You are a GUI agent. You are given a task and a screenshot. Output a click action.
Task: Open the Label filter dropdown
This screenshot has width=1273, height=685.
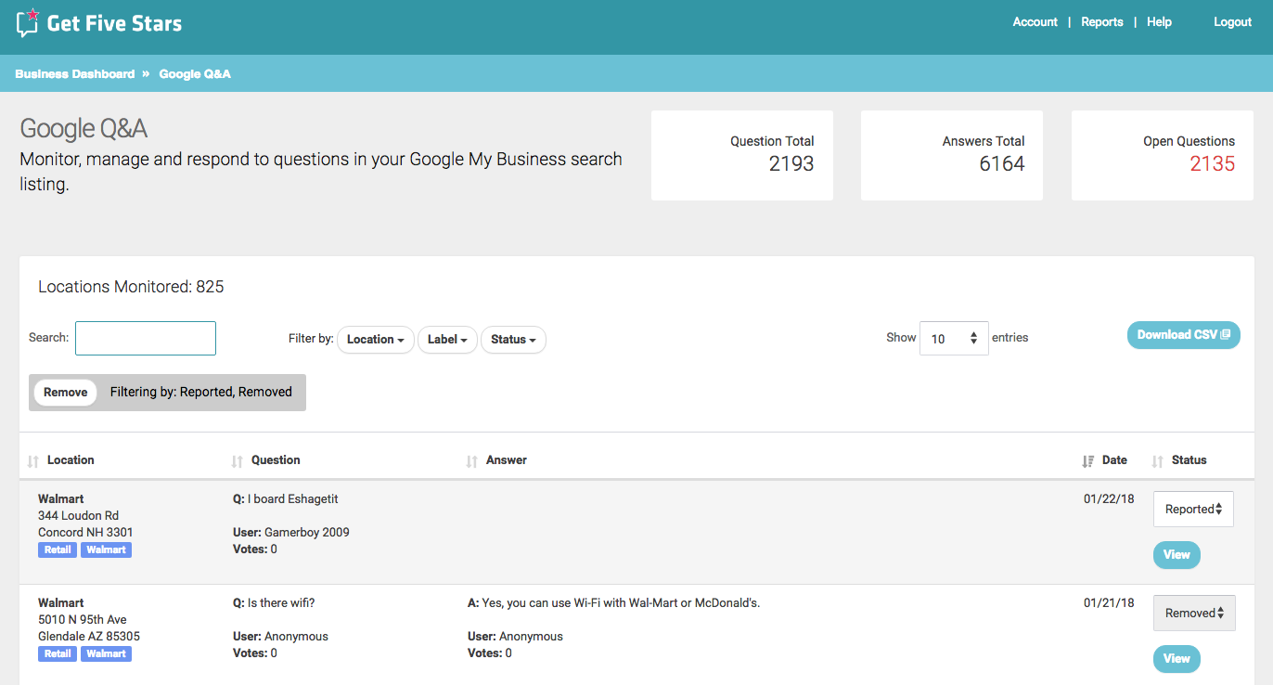[x=447, y=340]
